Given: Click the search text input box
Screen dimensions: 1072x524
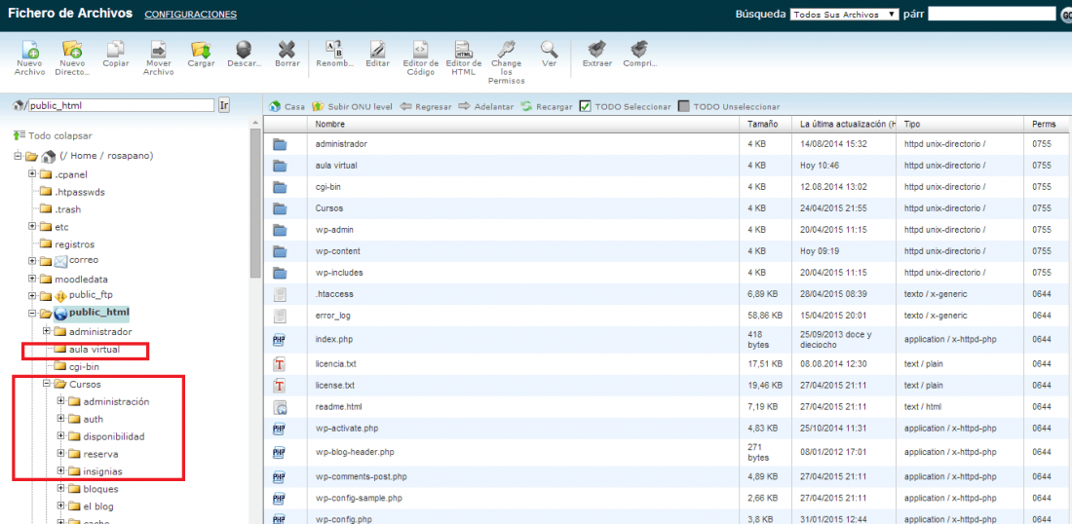Looking at the screenshot, I should coord(991,14).
